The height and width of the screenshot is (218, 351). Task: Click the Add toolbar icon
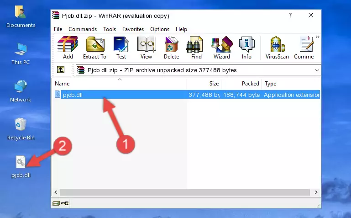pyautogui.click(x=68, y=48)
